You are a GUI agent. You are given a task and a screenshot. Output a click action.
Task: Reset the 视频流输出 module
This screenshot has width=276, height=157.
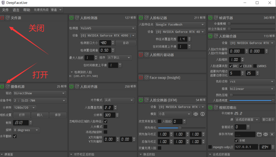point(216,107)
